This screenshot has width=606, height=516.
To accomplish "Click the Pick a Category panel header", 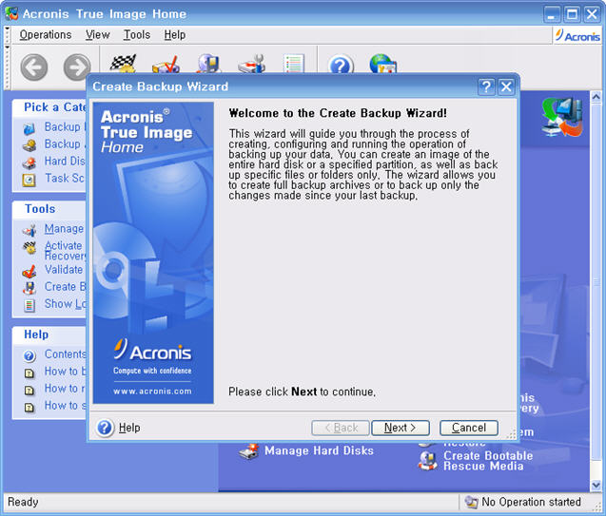I will coord(55,106).
